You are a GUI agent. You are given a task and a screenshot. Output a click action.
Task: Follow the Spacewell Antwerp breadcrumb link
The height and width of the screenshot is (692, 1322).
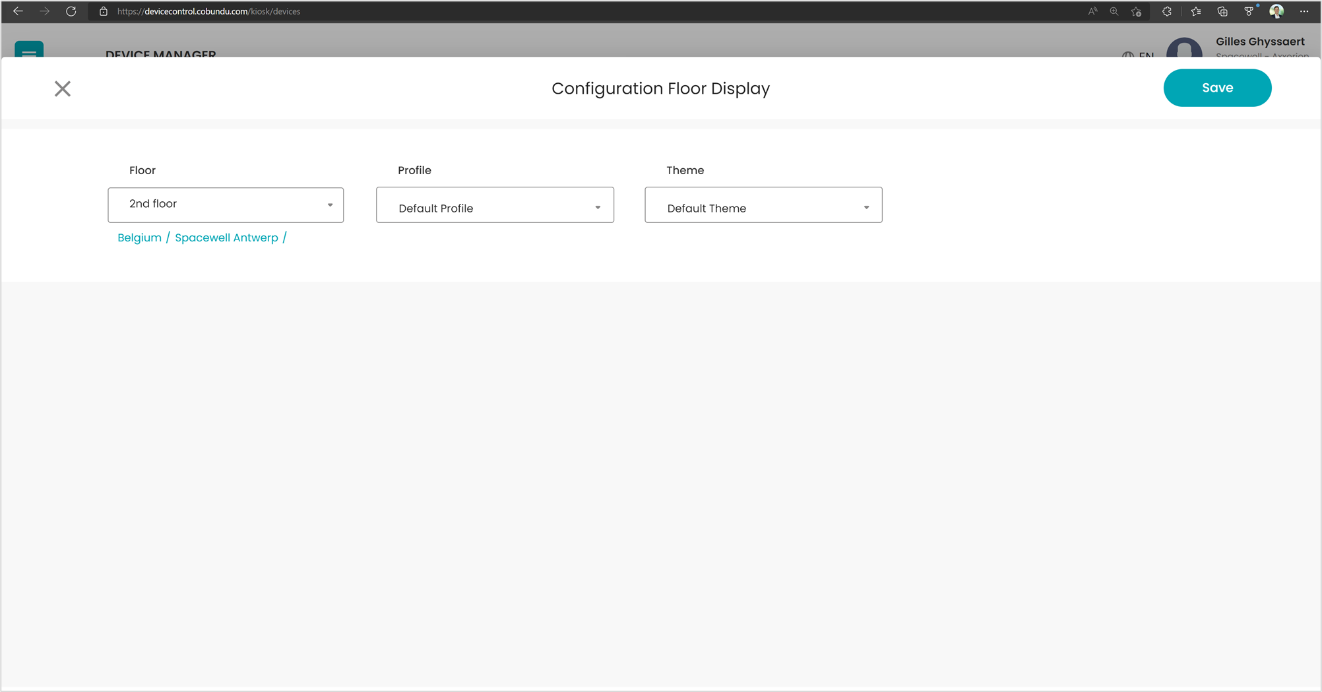click(x=226, y=237)
